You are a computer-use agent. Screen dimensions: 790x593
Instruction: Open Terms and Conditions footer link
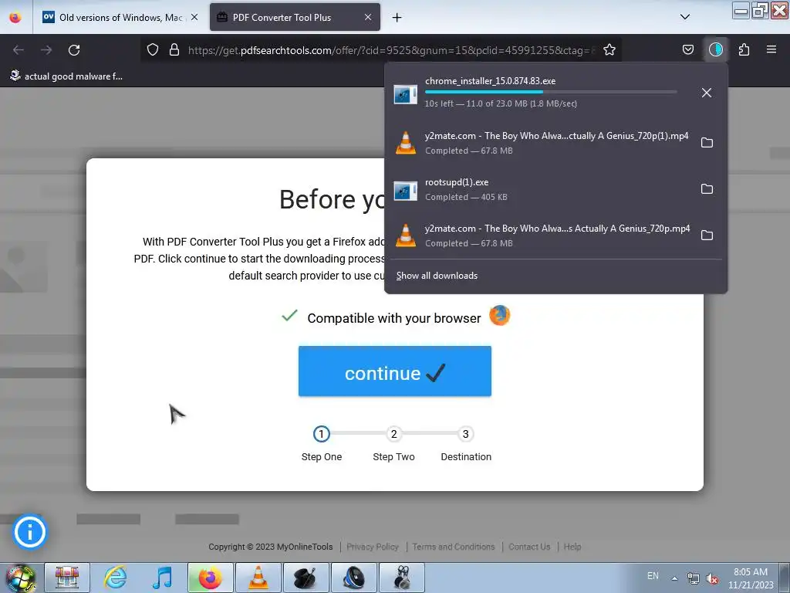tap(454, 547)
